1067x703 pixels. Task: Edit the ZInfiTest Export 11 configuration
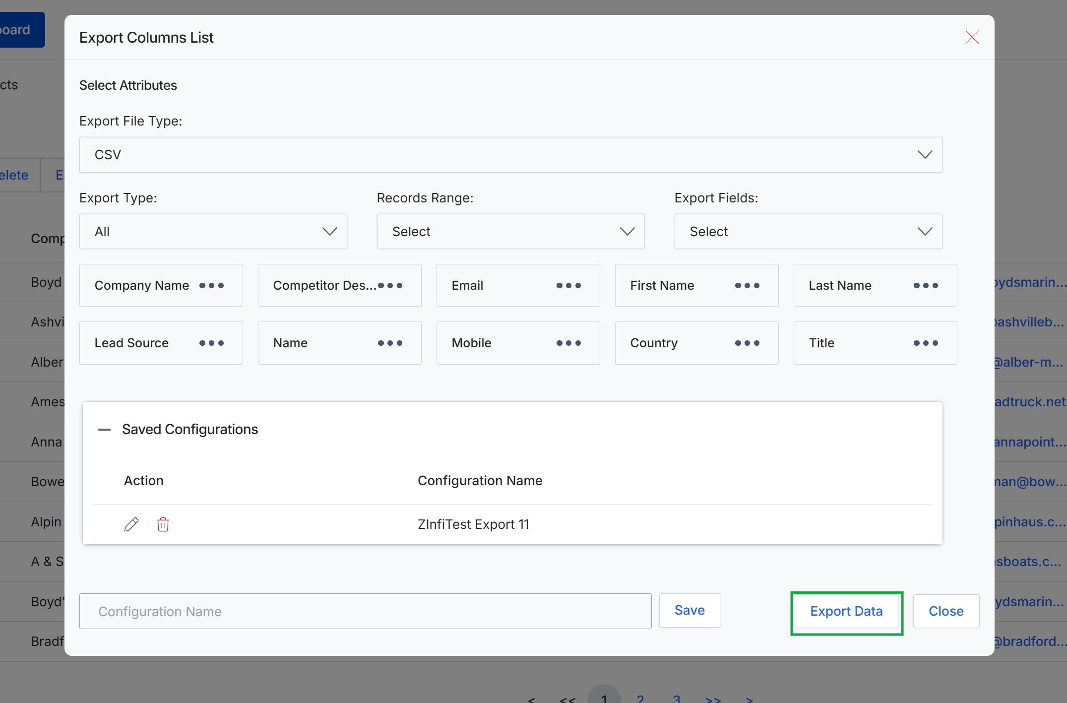click(131, 524)
